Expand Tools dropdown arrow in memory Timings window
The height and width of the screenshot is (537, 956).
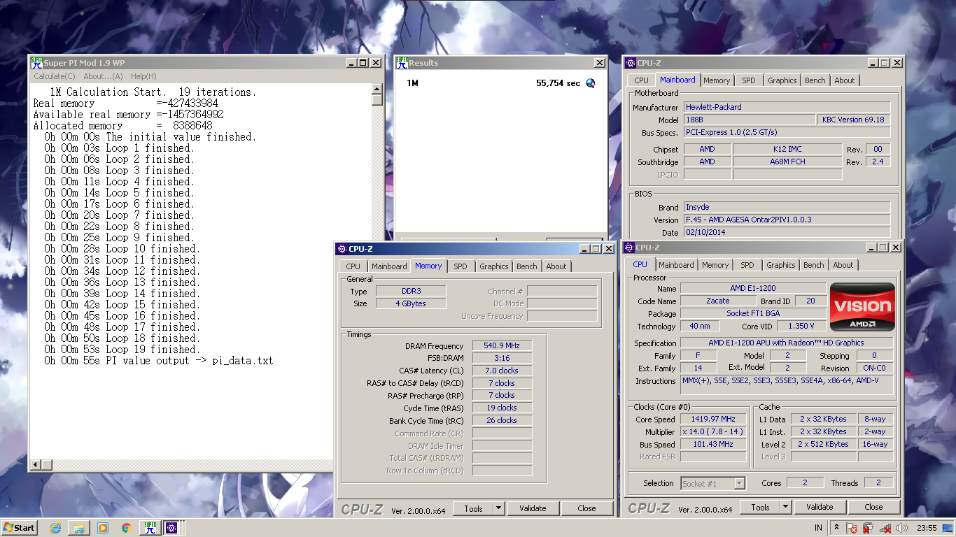499,508
